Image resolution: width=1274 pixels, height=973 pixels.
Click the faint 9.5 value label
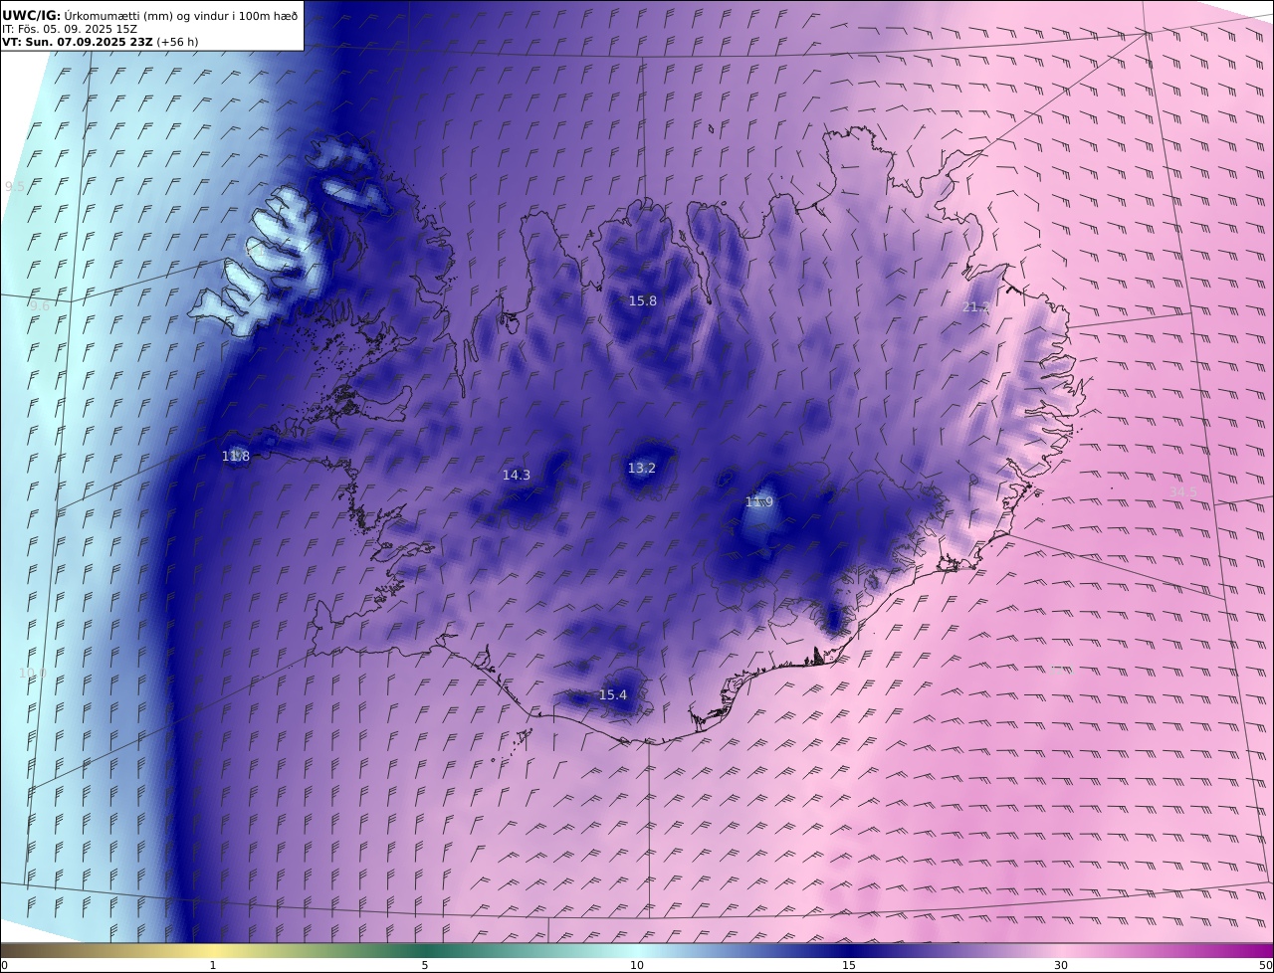(x=15, y=186)
